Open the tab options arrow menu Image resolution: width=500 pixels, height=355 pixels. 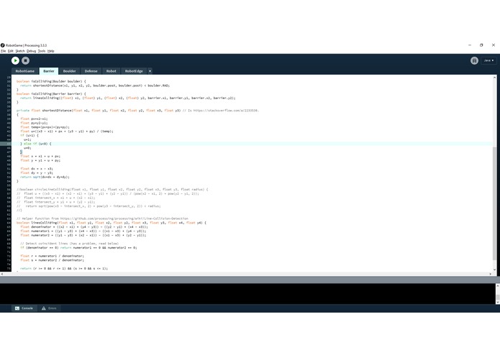(x=150, y=71)
